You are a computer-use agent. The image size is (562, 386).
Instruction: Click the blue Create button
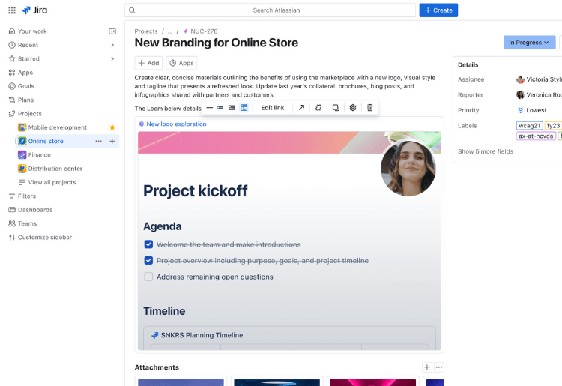tap(438, 10)
